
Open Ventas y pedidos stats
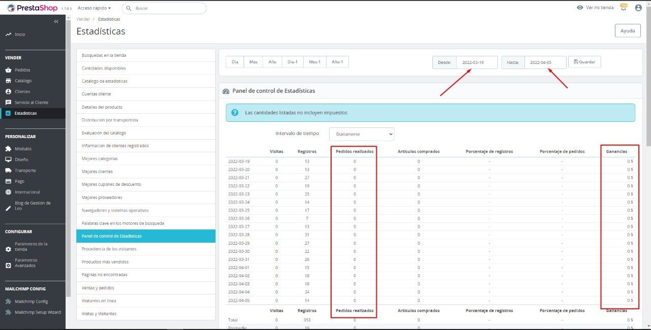click(146, 288)
